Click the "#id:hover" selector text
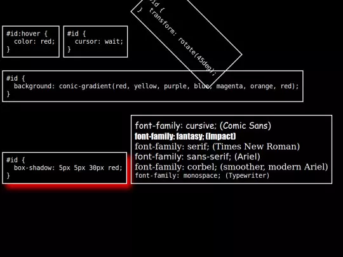The width and height of the screenshot is (343, 257). point(24,34)
